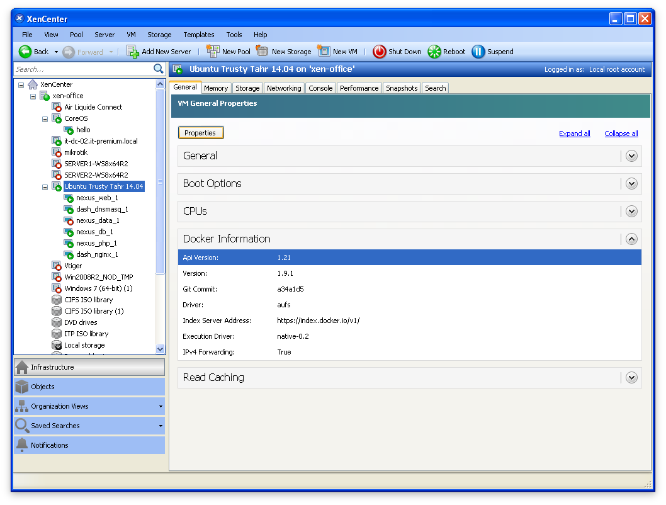Click the CoreOS VM icon
The height and width of the screenshot is (505, 666).
pyautogui.click(x=57, y=118)
